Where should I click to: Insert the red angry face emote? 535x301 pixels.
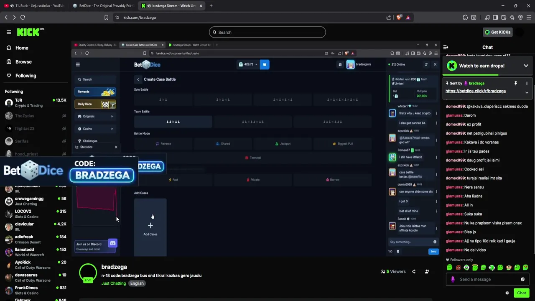pos(458,268)
